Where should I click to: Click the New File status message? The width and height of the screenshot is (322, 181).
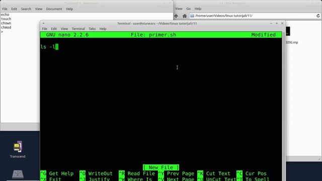tap(161, 167)
